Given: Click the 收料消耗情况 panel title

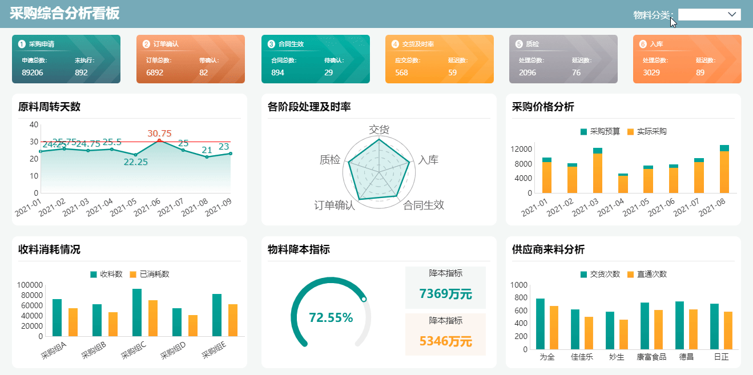Looking at the screenshot, I should 50,249.
